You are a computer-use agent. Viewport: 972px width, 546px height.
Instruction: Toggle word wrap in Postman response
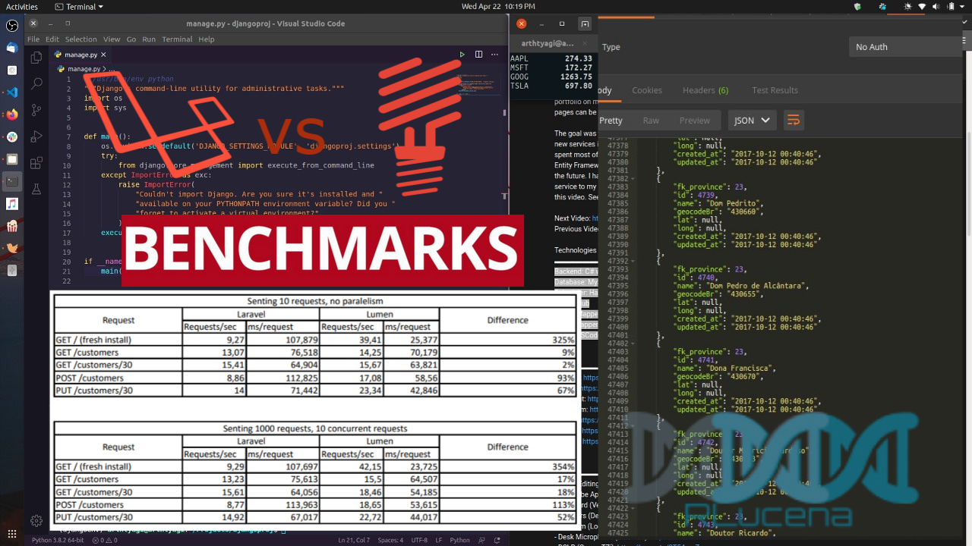[x=794, y=120]
